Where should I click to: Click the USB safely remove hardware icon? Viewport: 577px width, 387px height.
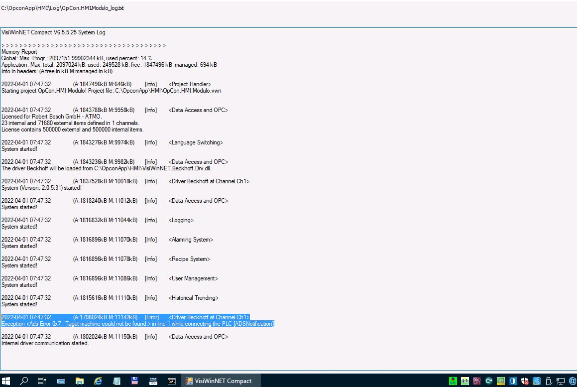pos(549,381)
